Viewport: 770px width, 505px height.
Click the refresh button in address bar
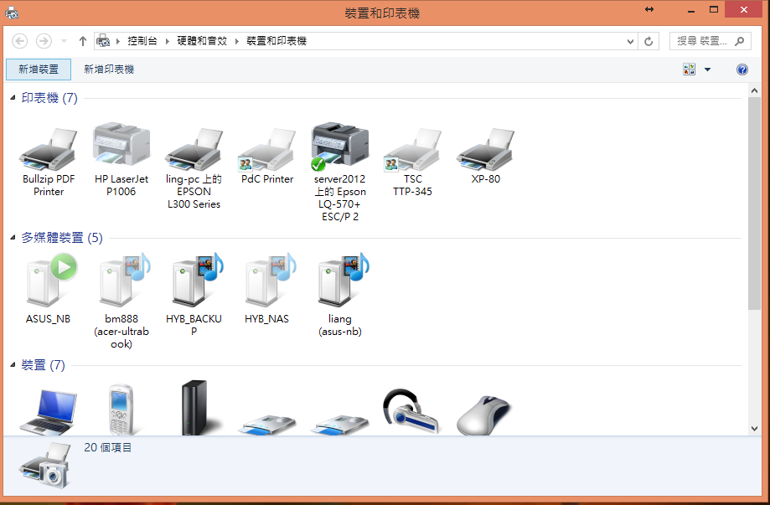(649, 41)
